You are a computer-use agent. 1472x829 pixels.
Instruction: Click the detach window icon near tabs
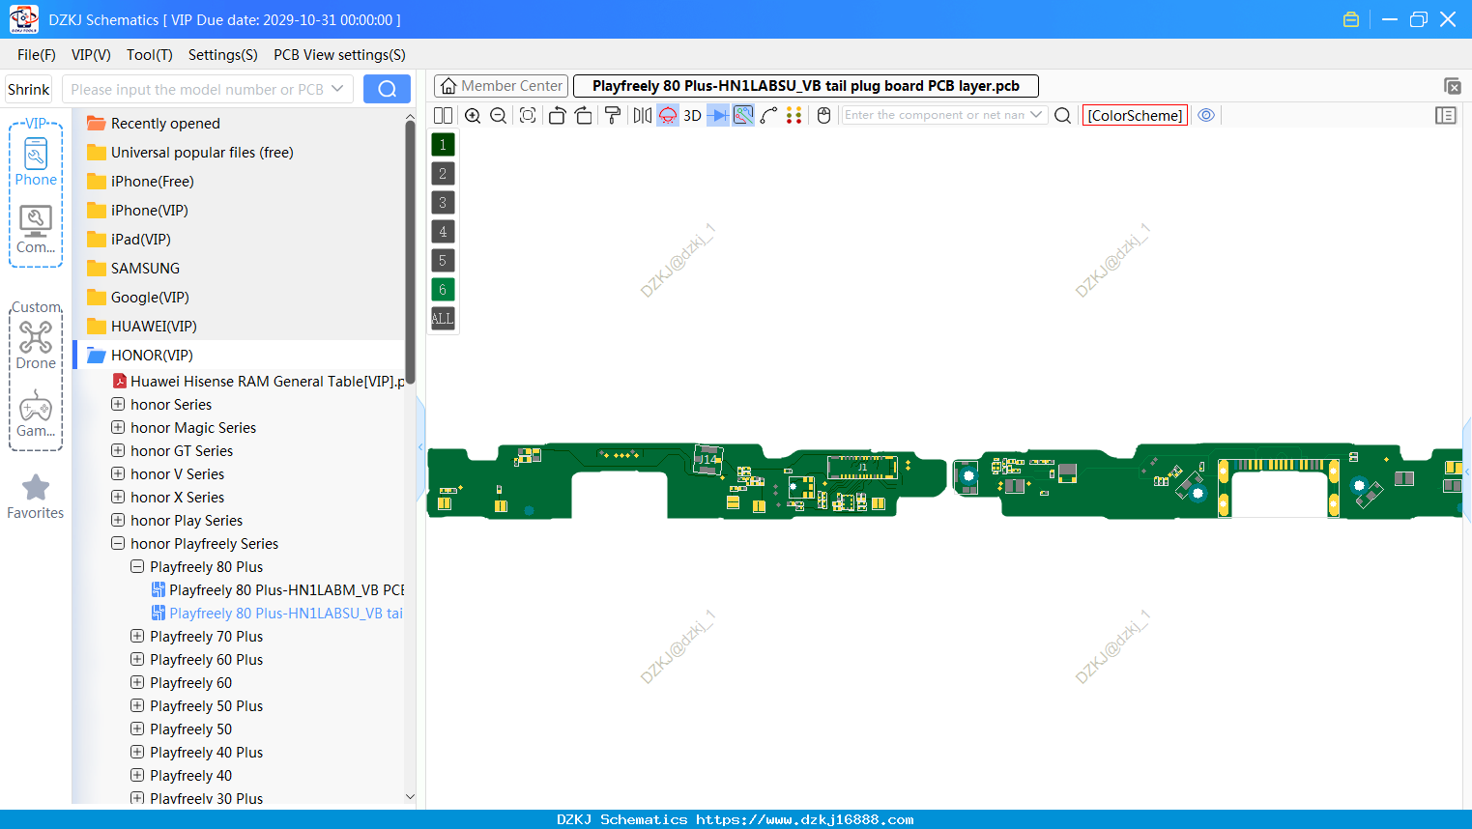pyautogui.click(x=1452, y=86)
